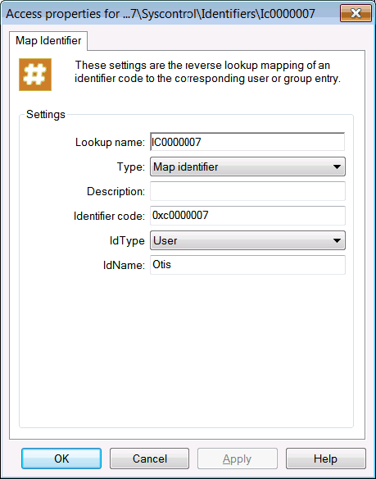Click the IdName field containing Otis
The height and width of the screenshot is (479, 376).
[x=247, y=265]
